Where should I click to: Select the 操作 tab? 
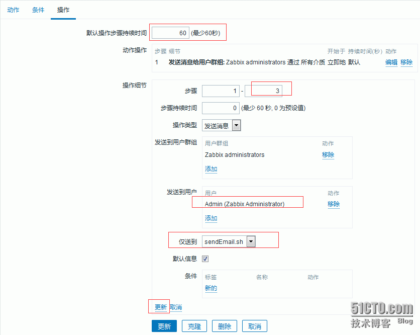63,10
